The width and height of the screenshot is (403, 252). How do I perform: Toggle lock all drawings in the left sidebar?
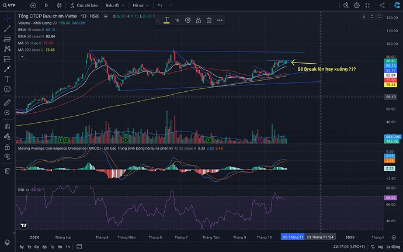(7, 147)
